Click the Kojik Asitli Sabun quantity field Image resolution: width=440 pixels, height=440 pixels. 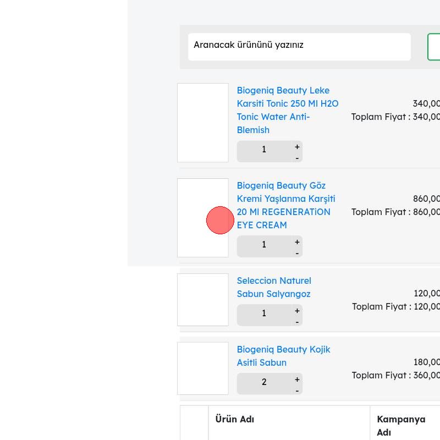click(264, 382)
